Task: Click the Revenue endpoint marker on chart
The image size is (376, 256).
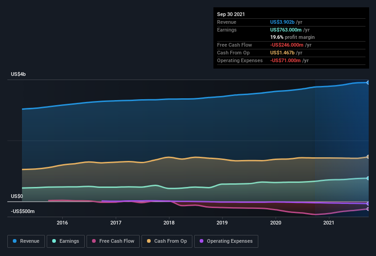Action: coord(368,83)
